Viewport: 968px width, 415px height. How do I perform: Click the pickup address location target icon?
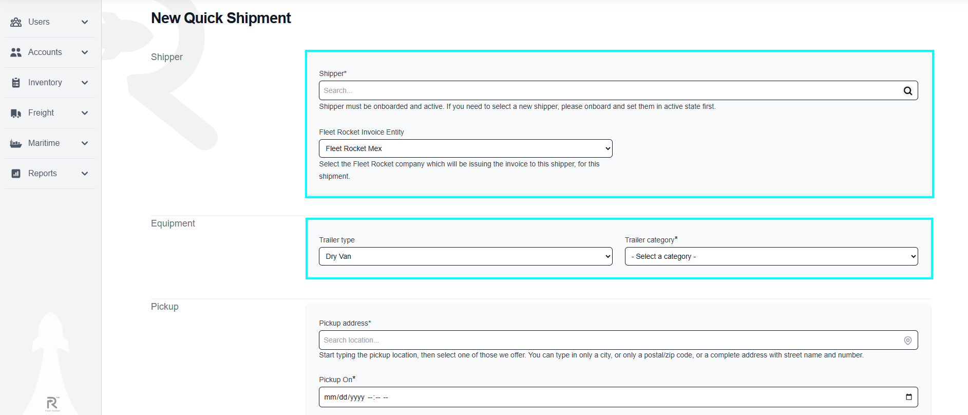(x=908, y=341)
